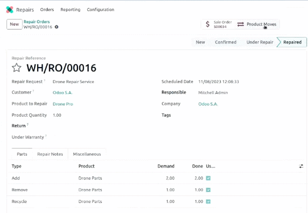Open the Orders menu
Screen dimensions: 308x213
pyautogui.click(x=47, y=9)
